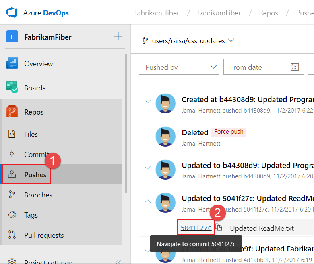Viewport: 314px width, 264px height.
Task: Click calendar icon in From date field
Action: click(x=295, y=67)
